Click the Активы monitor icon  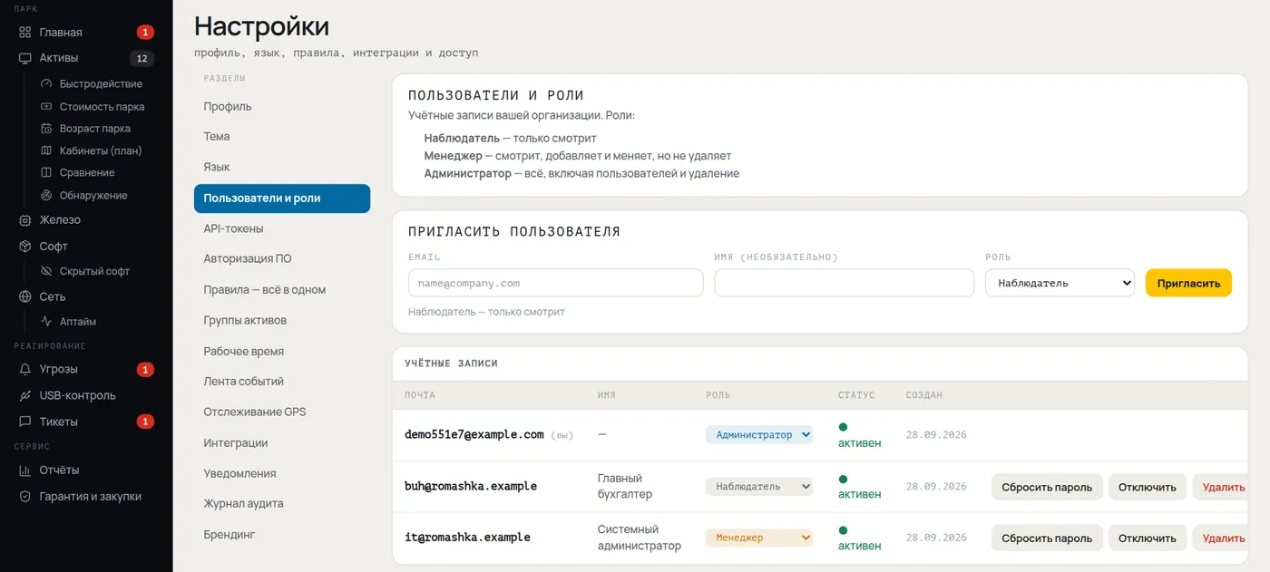pyautogui.click(x=24, y=58)
